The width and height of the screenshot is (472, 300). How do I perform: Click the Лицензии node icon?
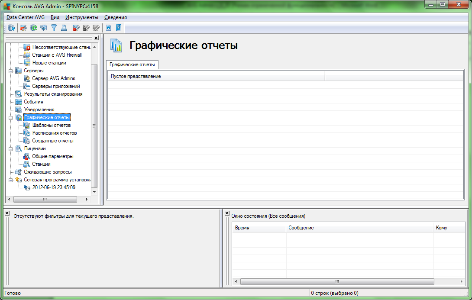(19, 148)
